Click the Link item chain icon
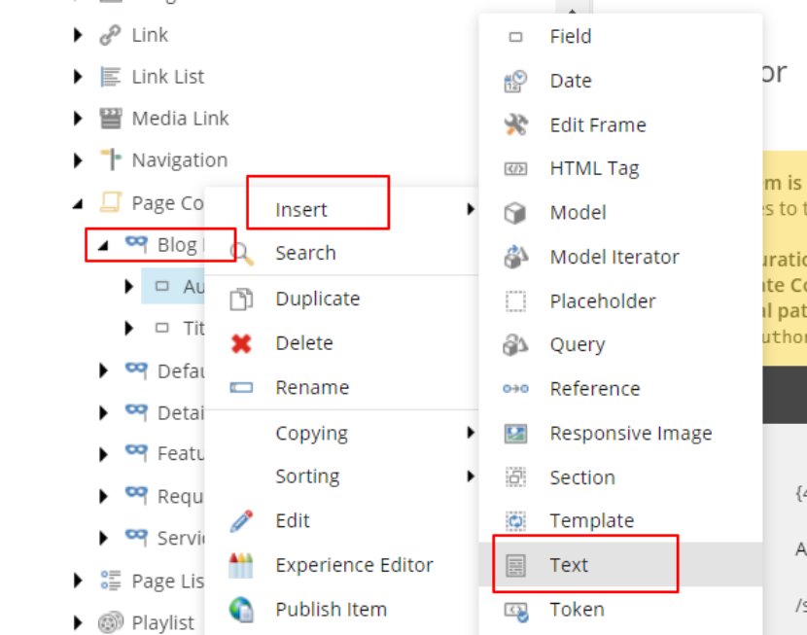The height and width of the screenshot is (635, 807). 110,35
